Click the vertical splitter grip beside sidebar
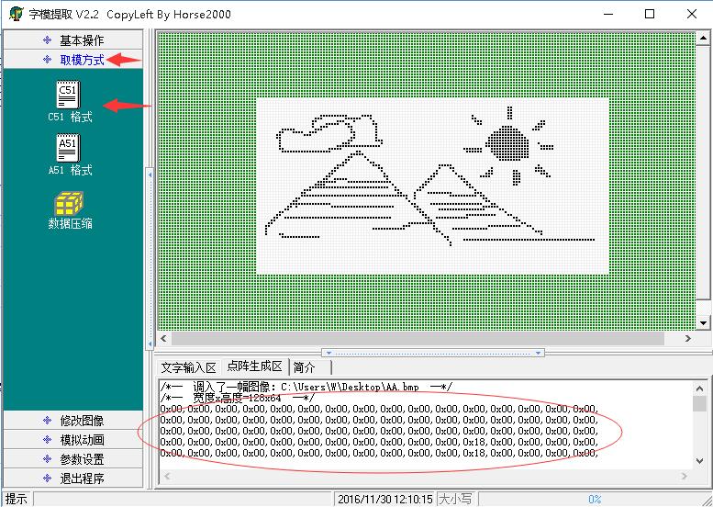This screenshot has height=507, width=713. point(150,259)
